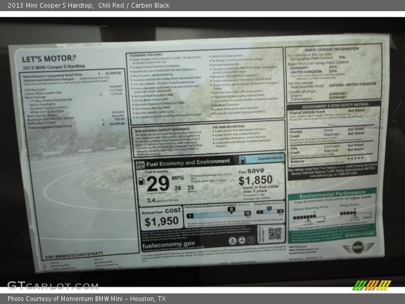Click the "STANDARD FEATURES" heading
Screen dimensions: 405x304
[146, 55]
